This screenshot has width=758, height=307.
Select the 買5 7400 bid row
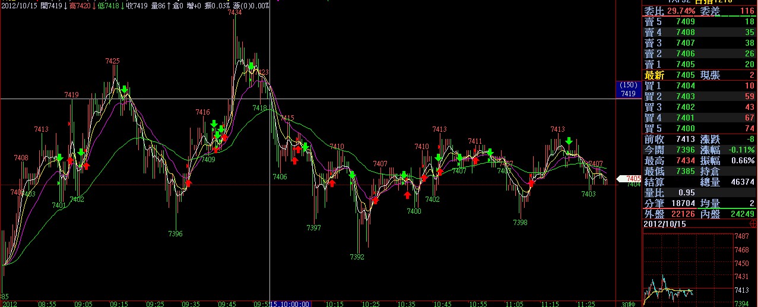pyautogui.click(x=700, y=128)
